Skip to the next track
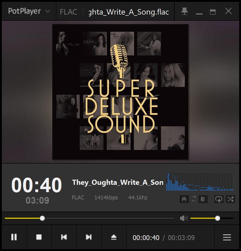The image size is (241, 251). [89, 237]
